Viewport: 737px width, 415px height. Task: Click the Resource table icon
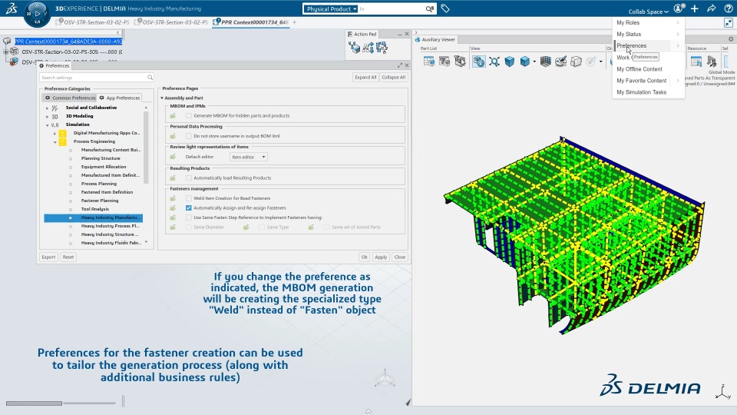[x=696, y=61]
